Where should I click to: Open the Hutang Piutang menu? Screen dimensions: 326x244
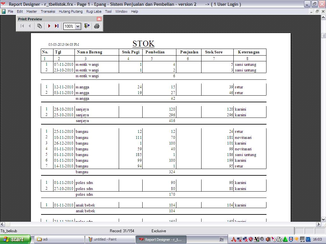coord(70,11)
